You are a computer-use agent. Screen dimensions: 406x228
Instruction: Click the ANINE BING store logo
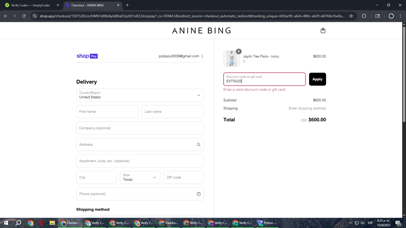[x=202, y=31]
